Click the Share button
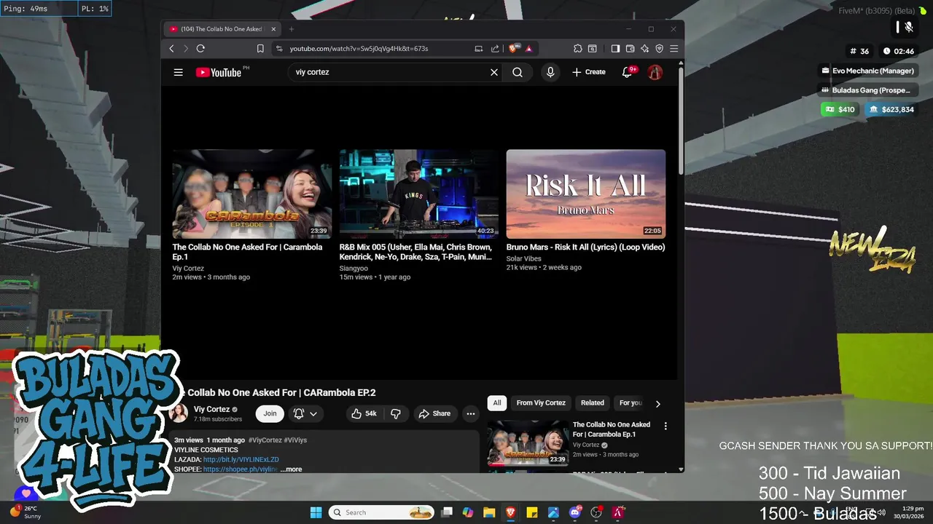 coord(434,413)
